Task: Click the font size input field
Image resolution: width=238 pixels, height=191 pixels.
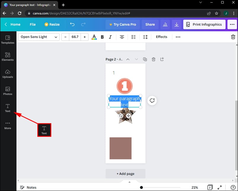Action: [x=75, y=37]
